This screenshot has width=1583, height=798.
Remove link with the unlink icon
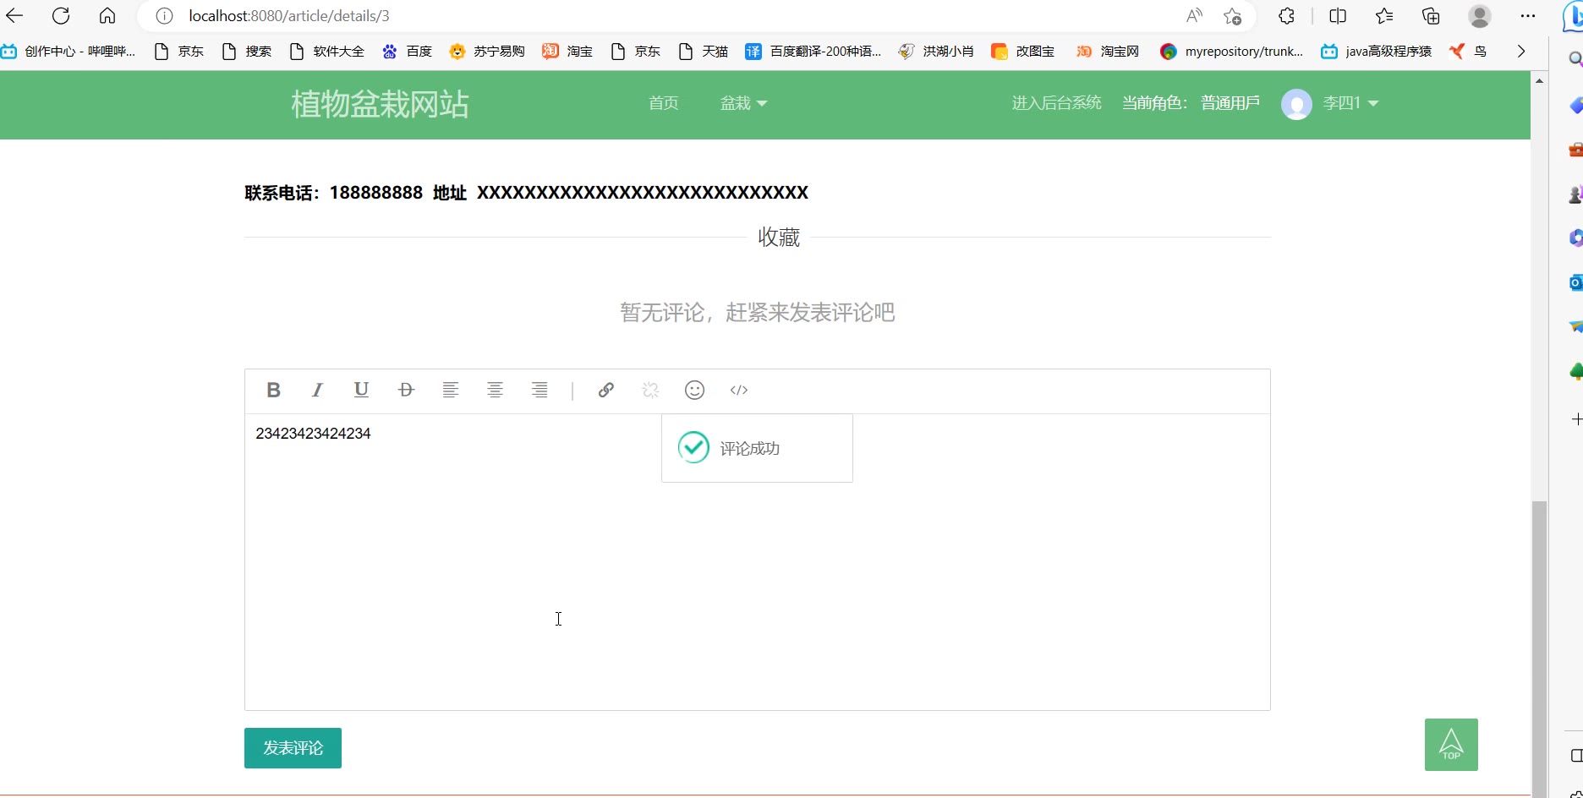650,390
